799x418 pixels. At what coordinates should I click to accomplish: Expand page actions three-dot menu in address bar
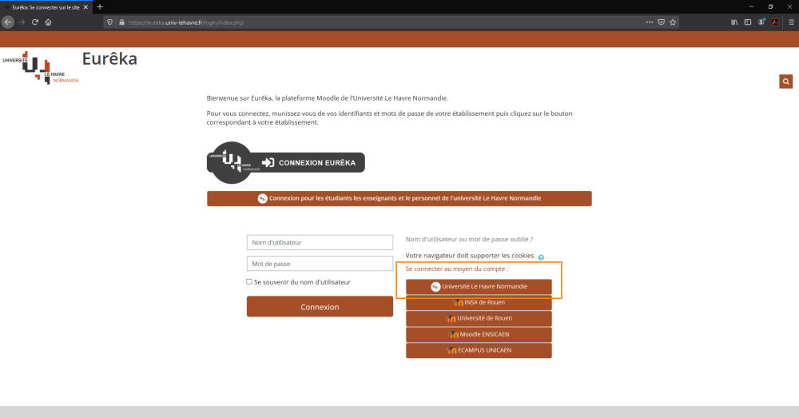[x=649, y=22]
